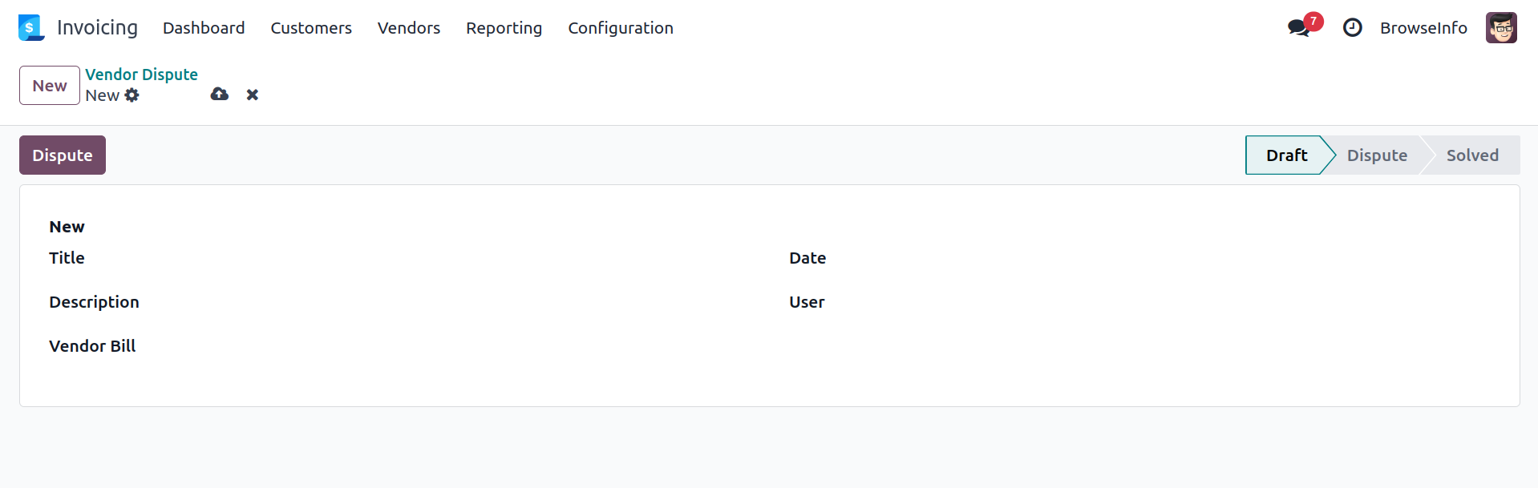Expand the Reporting menu

pyautogui.click(x=504, y=28)
